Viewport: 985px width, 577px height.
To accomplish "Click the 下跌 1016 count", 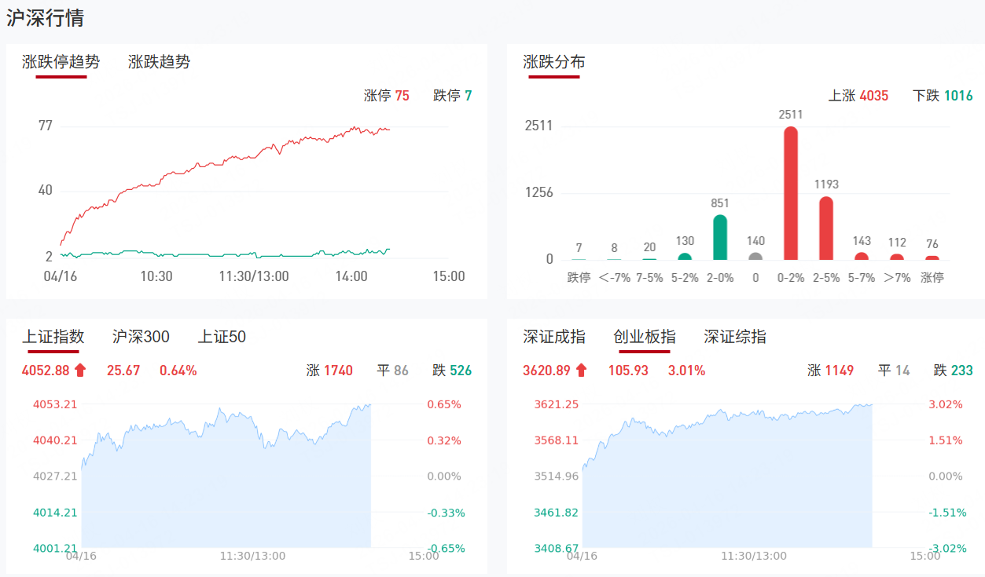I will [943, 96].
